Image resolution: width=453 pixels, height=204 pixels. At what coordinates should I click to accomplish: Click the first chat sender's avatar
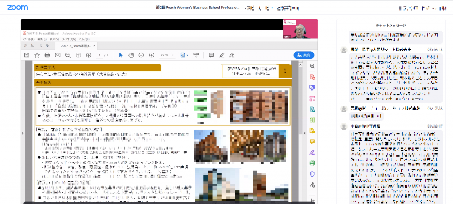click(x=343, y=50)
